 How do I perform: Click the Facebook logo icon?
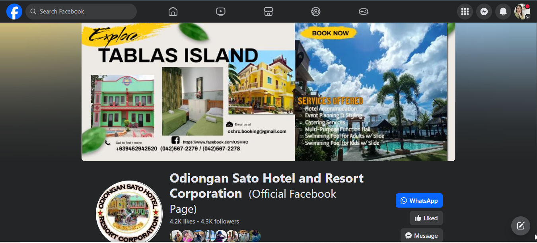(14, 12)
